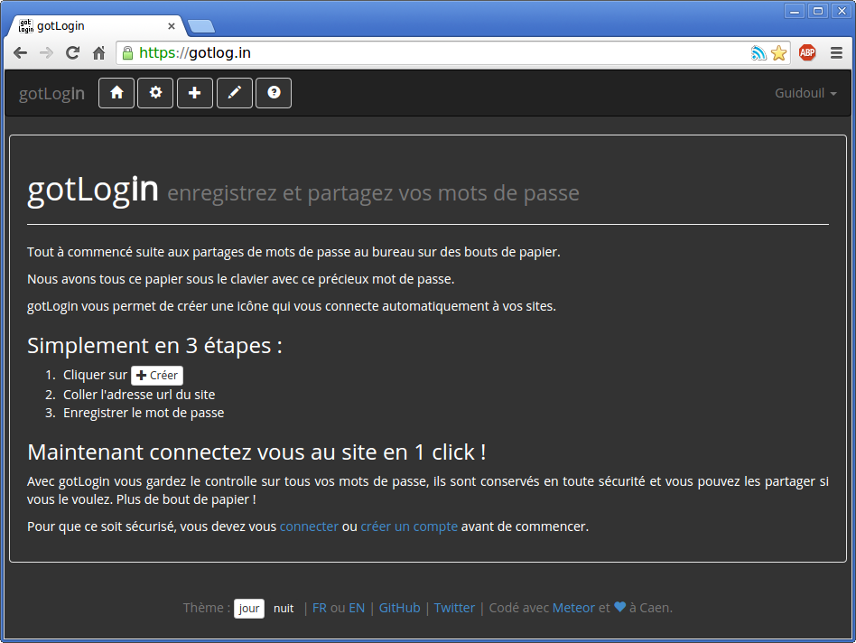Click the browser home icon
This screenshot has width=856, height=643.
(98, 53)
